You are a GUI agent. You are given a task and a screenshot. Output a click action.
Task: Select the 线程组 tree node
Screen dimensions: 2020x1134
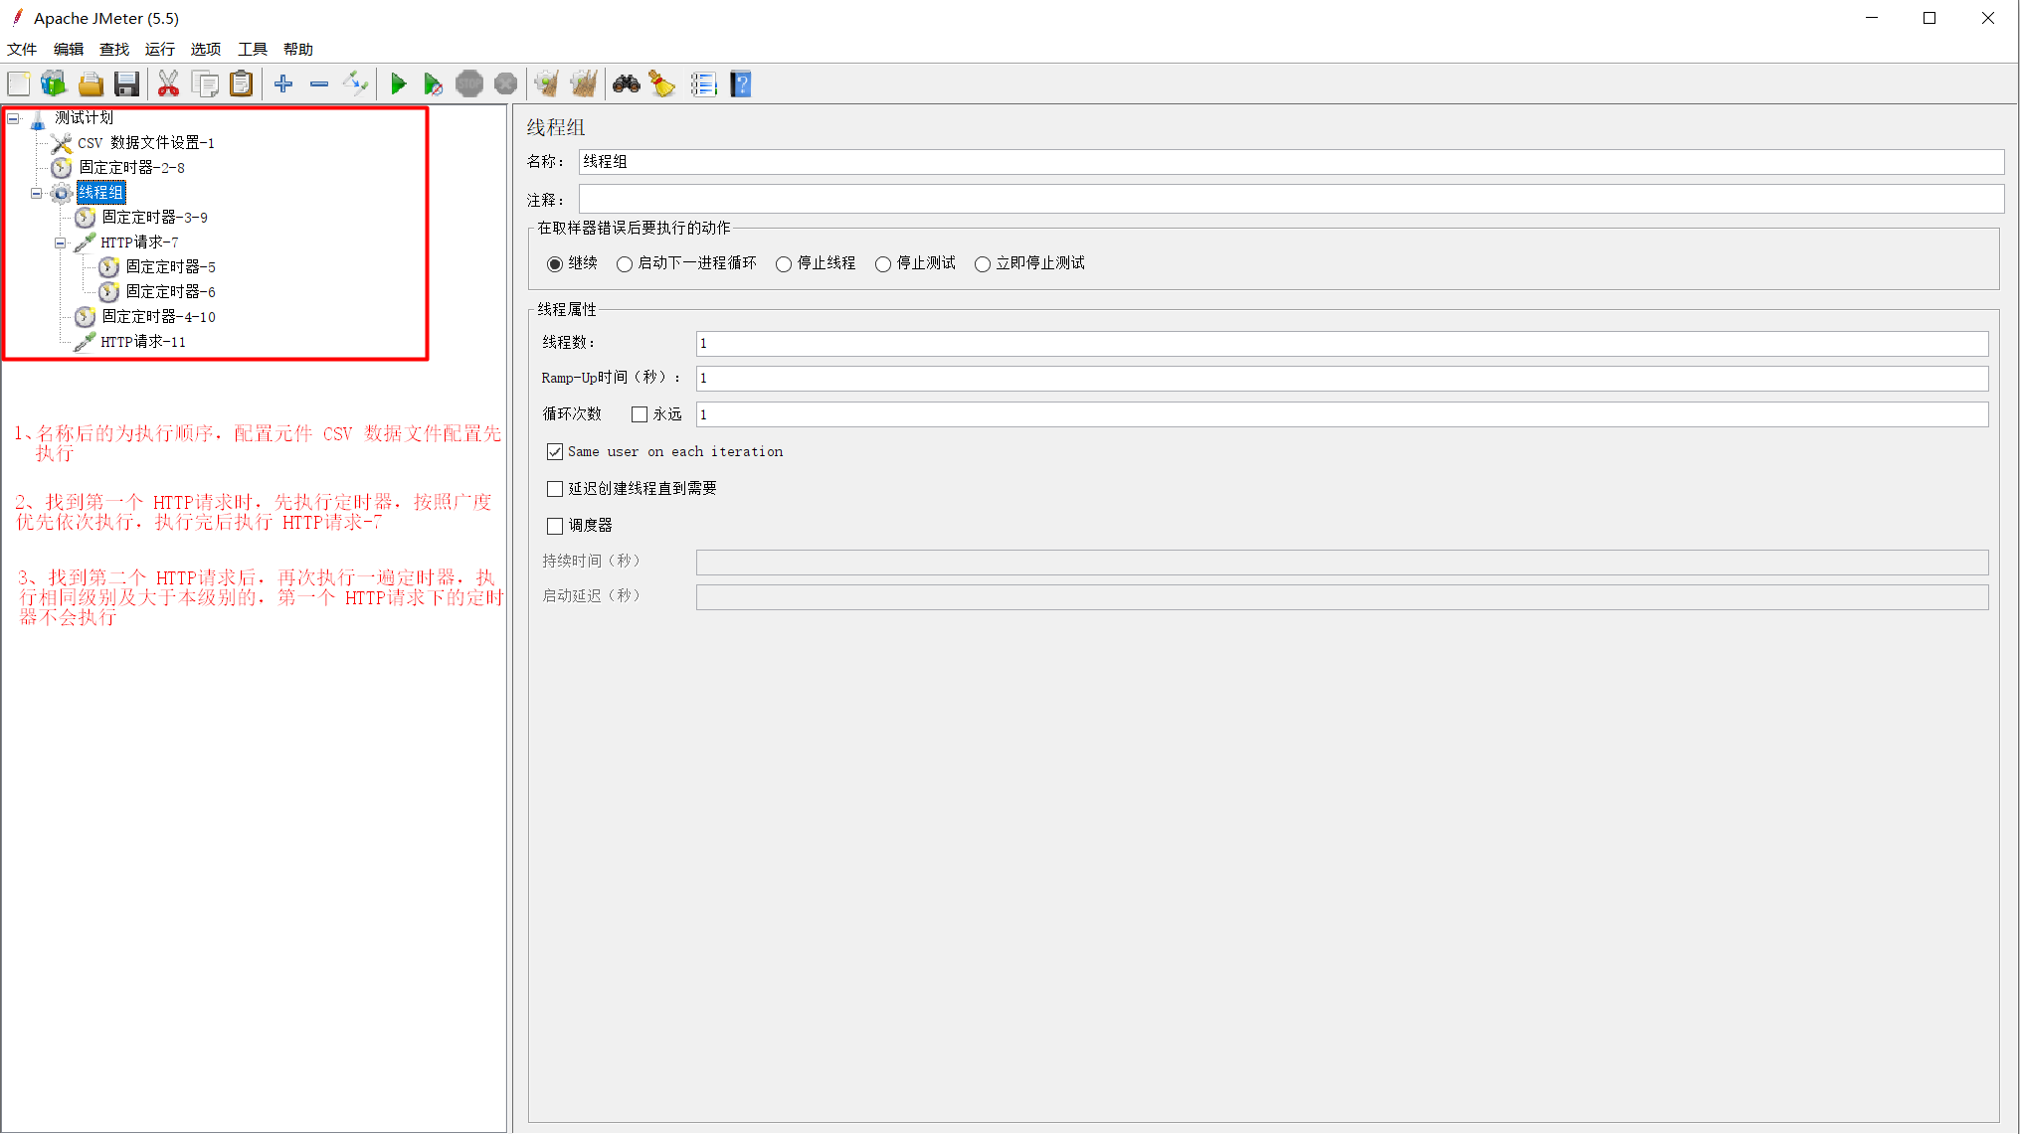click(x=100, y=193)
